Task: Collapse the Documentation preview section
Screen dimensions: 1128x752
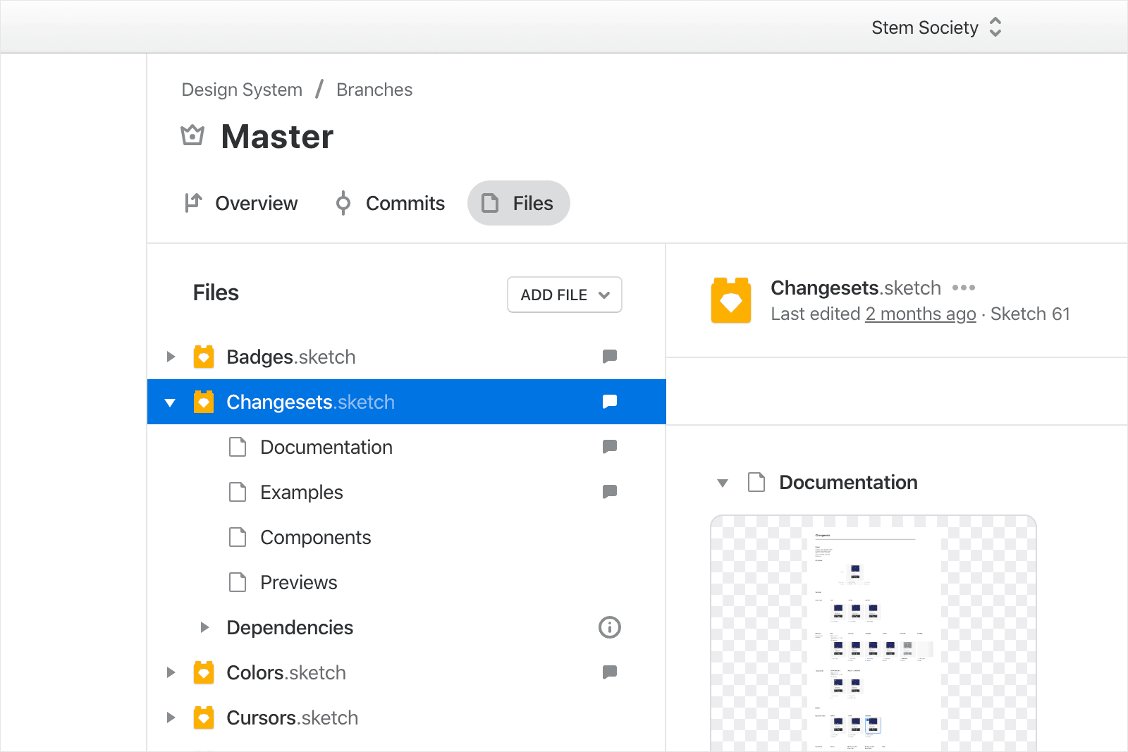Action: [723, 483]
